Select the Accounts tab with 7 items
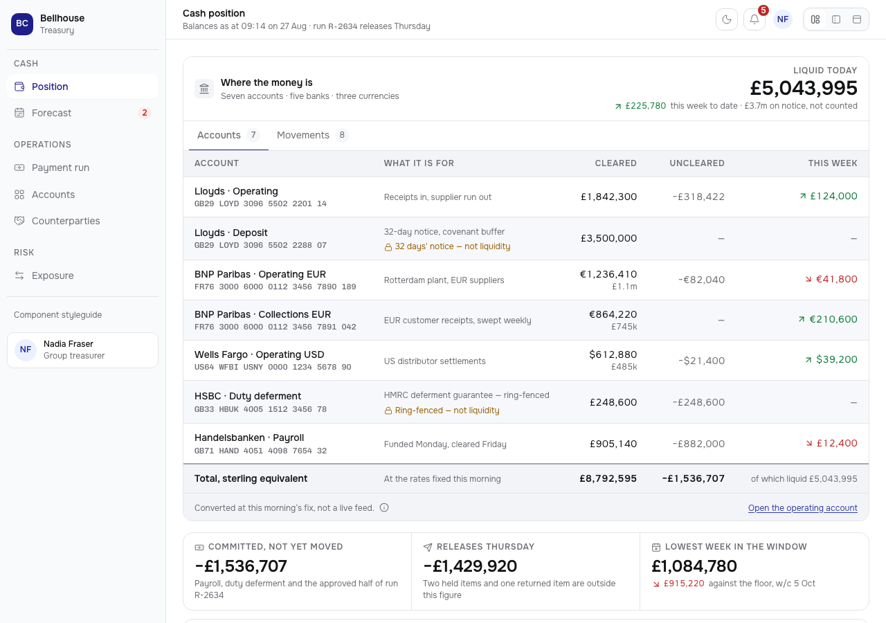 (228, 135)
